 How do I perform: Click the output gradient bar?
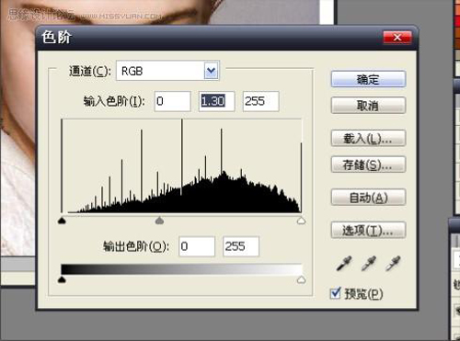point(181,269)
